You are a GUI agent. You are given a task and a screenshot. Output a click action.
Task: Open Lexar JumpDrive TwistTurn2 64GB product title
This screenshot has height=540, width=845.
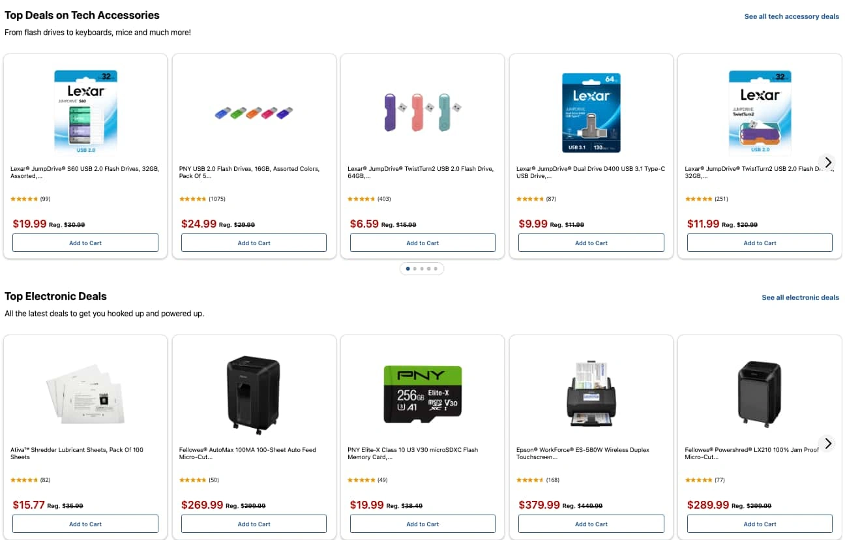[x=421, y=172]
